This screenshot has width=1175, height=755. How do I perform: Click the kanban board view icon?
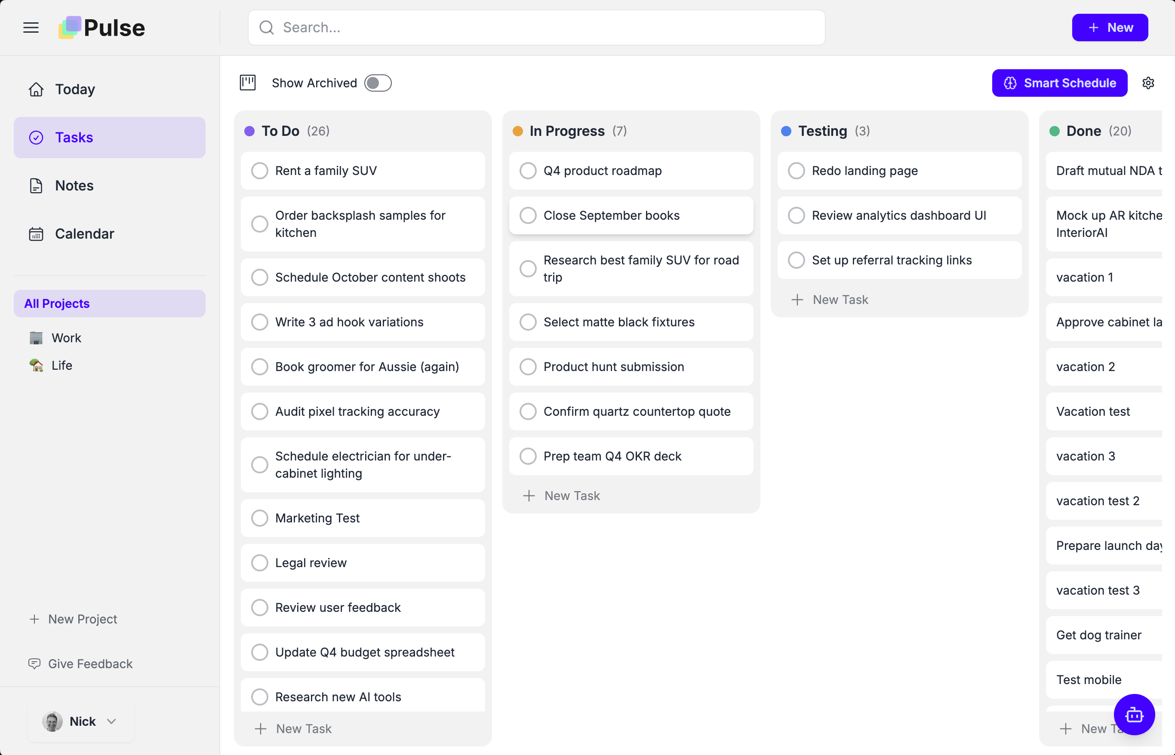click(x=248, y=83)
